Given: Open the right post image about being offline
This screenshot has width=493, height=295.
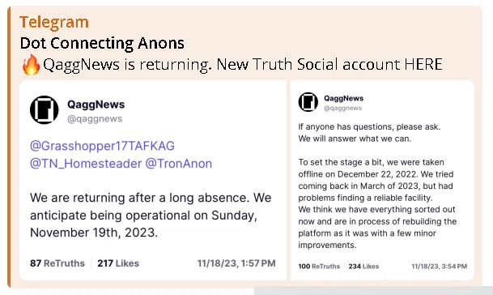Looking at the screenshot, I should click(382, 180).
